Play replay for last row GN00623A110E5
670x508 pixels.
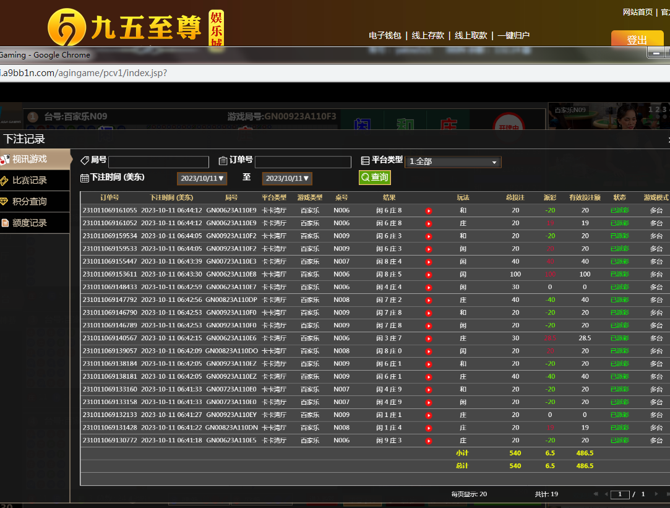click(x=428, y=441)
